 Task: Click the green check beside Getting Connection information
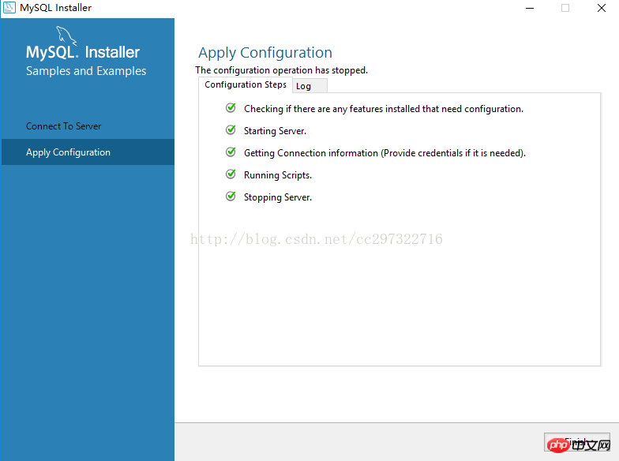(231, 152)
